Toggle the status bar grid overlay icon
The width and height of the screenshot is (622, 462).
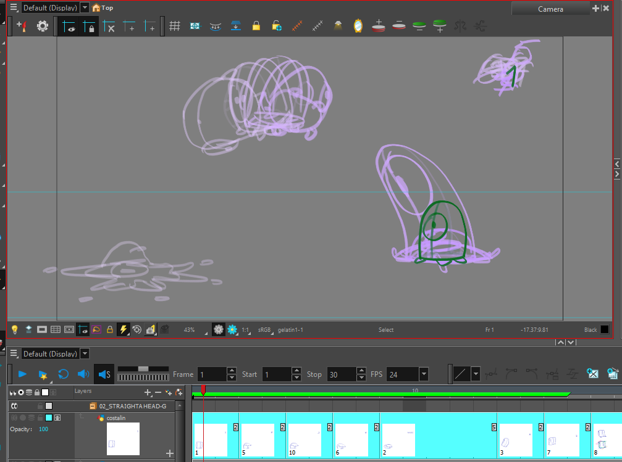56,329
